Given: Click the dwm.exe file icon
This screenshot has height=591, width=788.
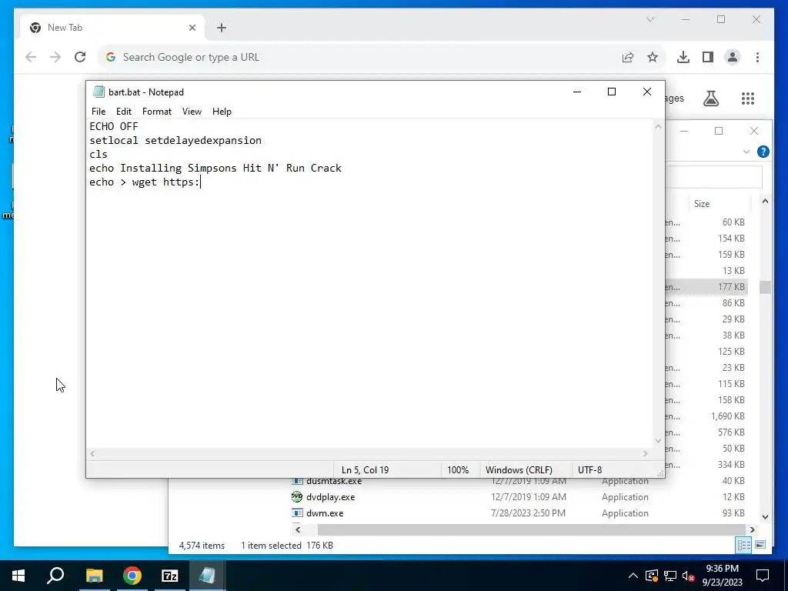Looking at the screenshot, I should (297, 513).
